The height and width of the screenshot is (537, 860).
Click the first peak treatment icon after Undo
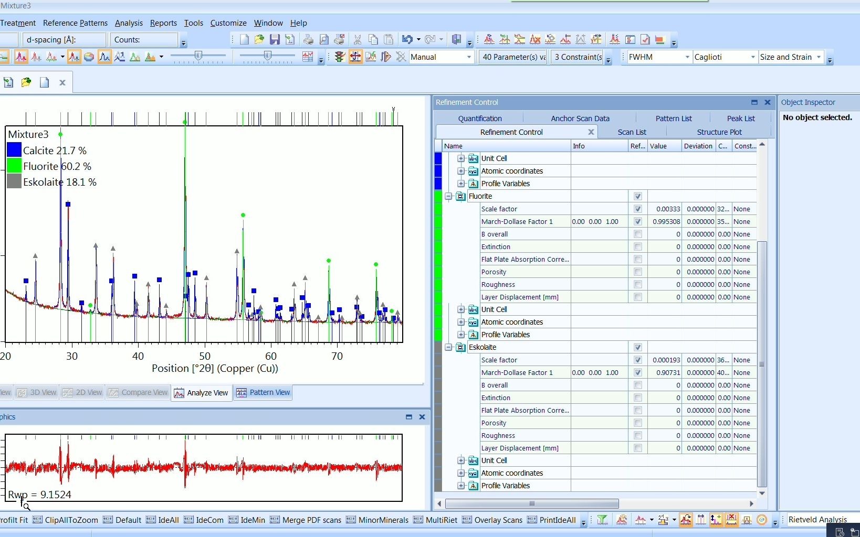click(x=489, y=39)
